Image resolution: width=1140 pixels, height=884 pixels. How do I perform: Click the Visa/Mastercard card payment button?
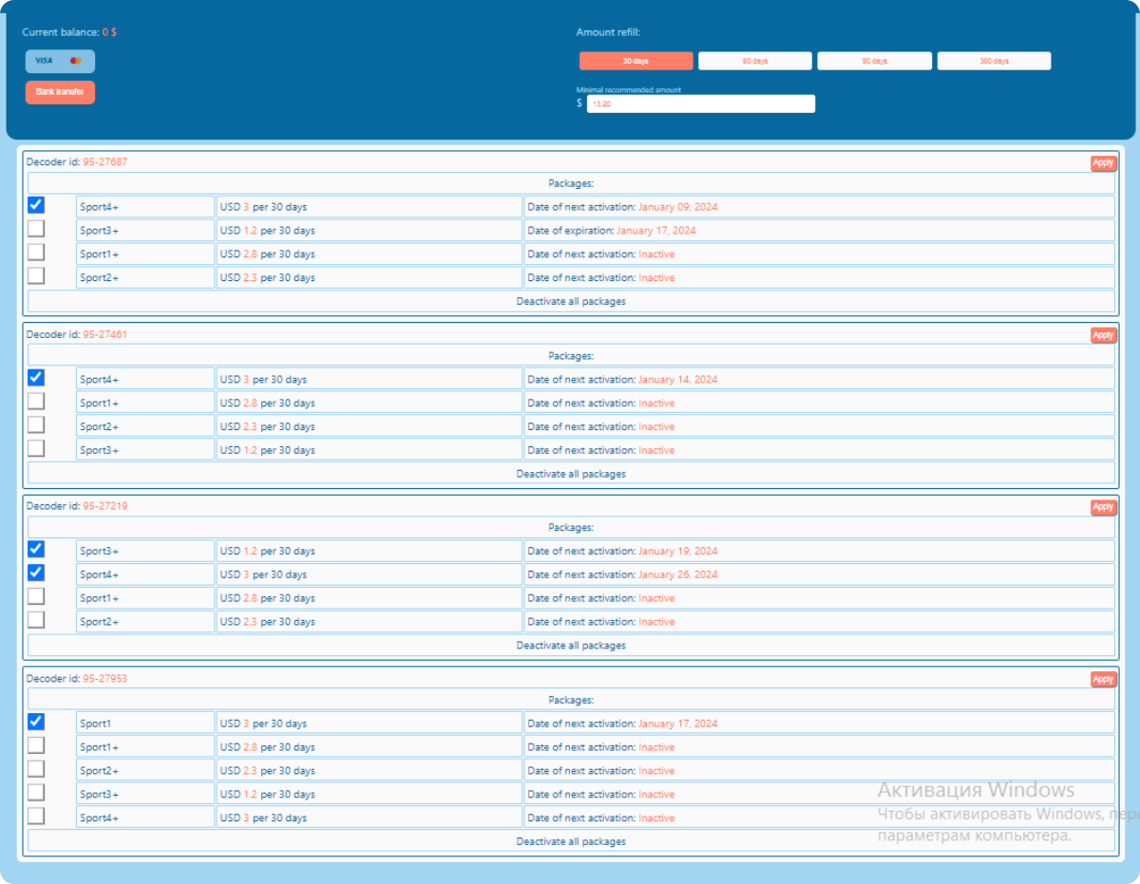point(60,61)
